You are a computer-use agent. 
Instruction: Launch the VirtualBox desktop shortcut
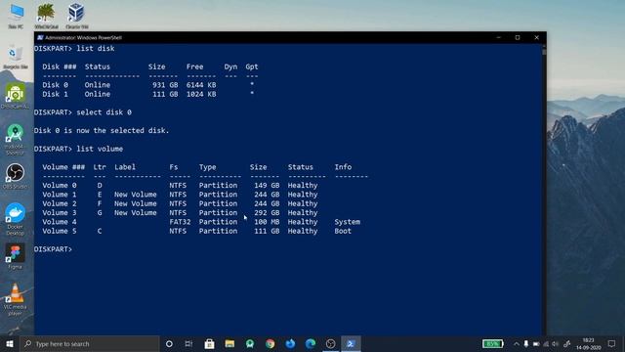[x=76, y=16]
